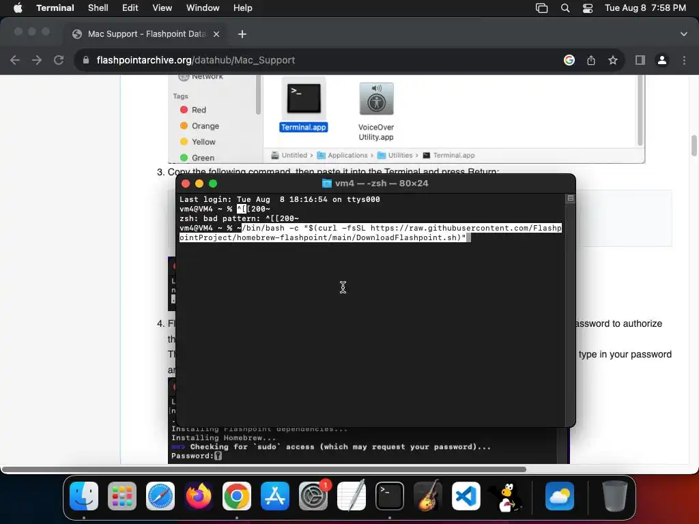Screen dimensions: 699x524
Task: Open Control Center in menu bar
Action: 588,8
